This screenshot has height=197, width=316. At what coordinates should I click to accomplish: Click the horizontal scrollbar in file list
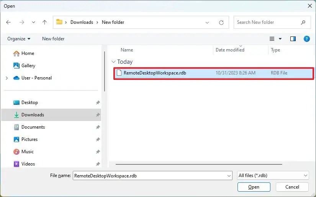coord(199,164)
